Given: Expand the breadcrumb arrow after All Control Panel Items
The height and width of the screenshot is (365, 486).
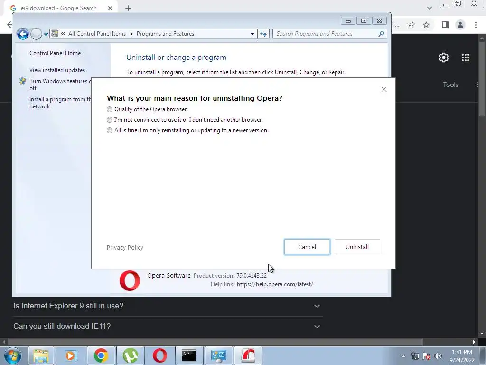Looking at the screenshot, I should [131, 34].
